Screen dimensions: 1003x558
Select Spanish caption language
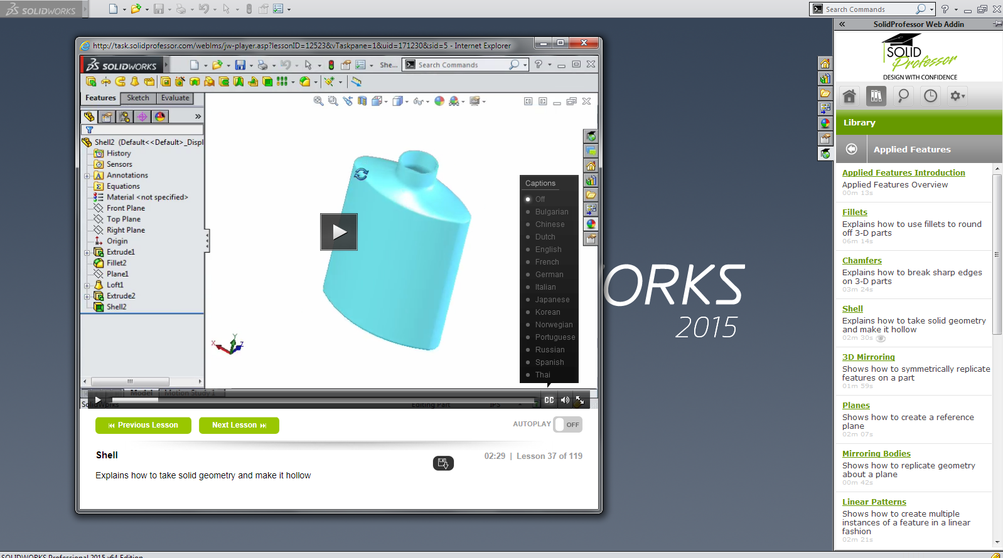(x=549, y=362)
